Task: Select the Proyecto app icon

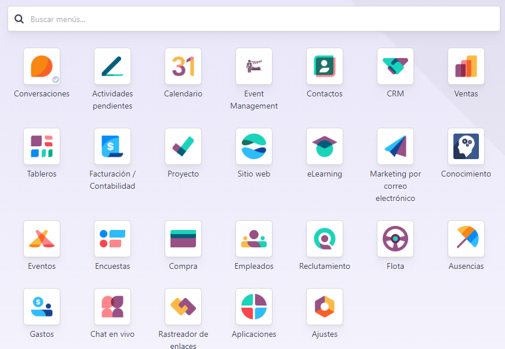Action: click(x=183, y=146)
